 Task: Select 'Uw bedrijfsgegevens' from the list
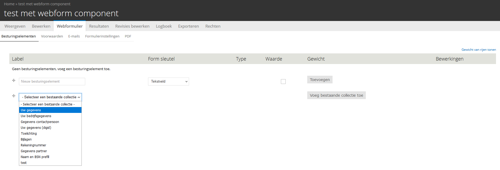coord(36,116)
